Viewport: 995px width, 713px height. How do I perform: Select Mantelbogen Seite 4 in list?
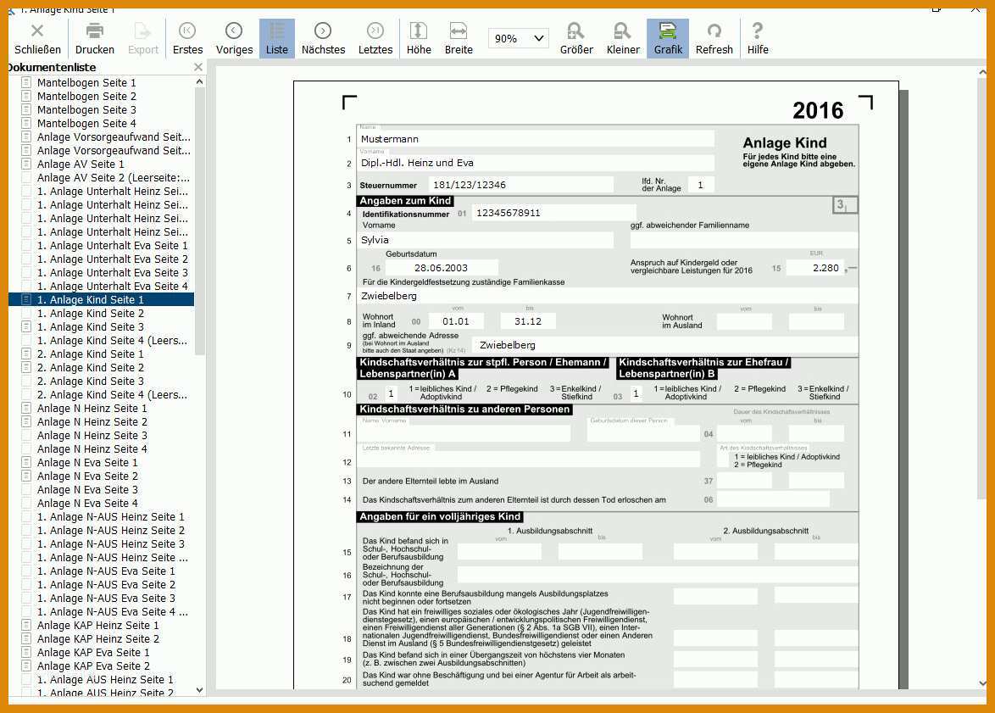pos(86,123)
